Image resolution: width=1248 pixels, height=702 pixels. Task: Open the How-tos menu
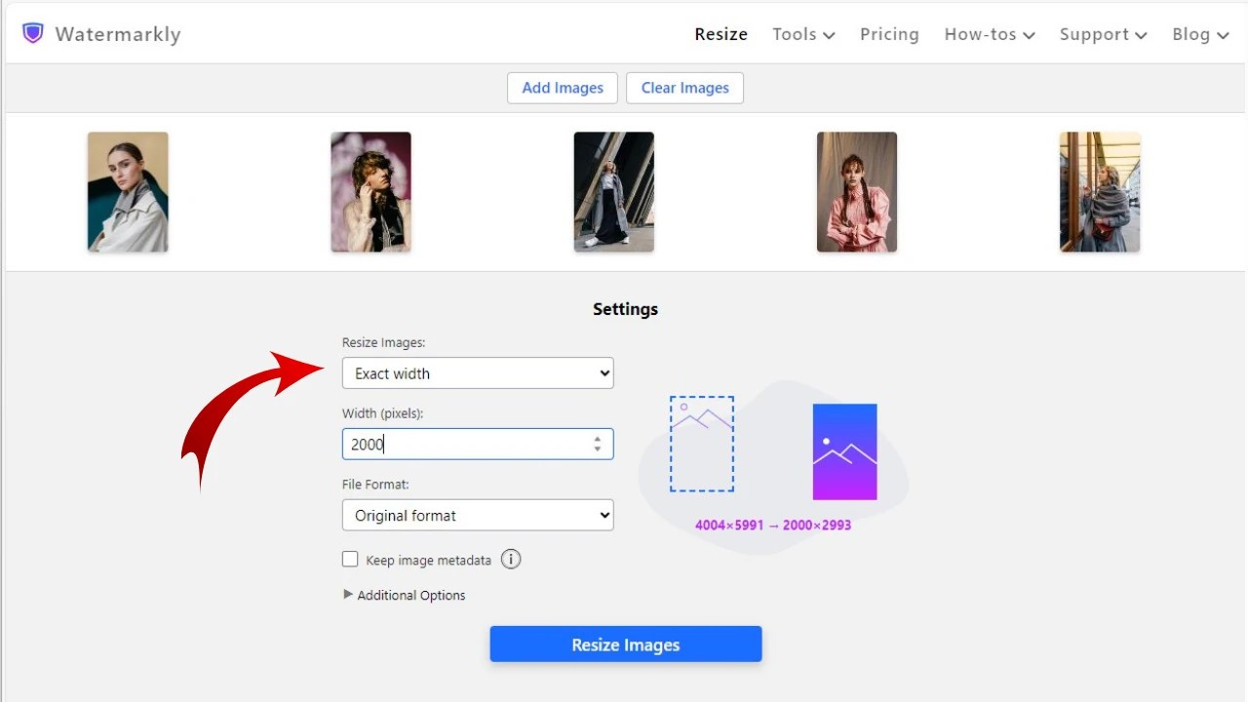(x=989, y=34)
